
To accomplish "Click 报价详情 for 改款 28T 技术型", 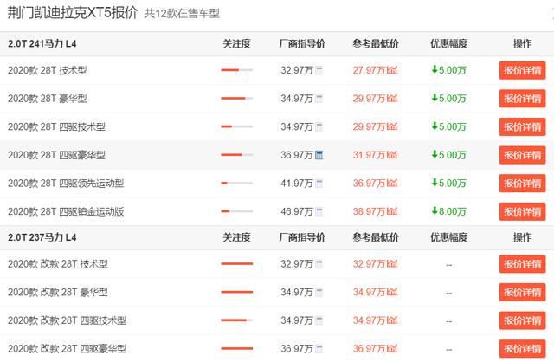I will (x=522, y=264).
